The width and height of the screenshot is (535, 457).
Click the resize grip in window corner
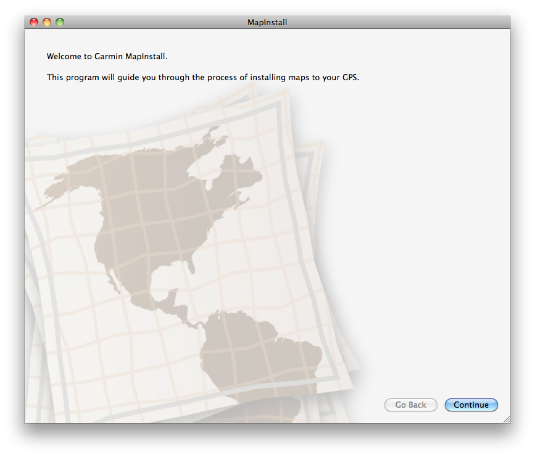507,419
